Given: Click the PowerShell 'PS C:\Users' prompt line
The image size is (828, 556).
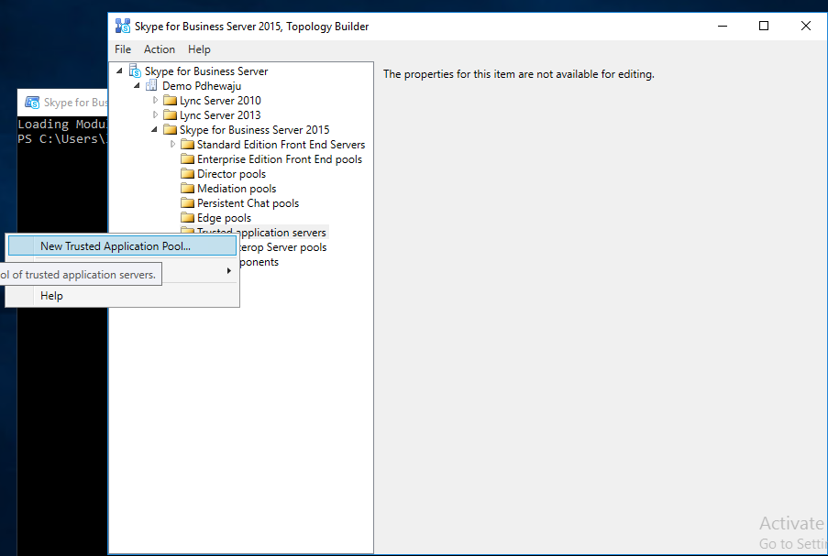Looking at the screenshot, I should [62, 138].
